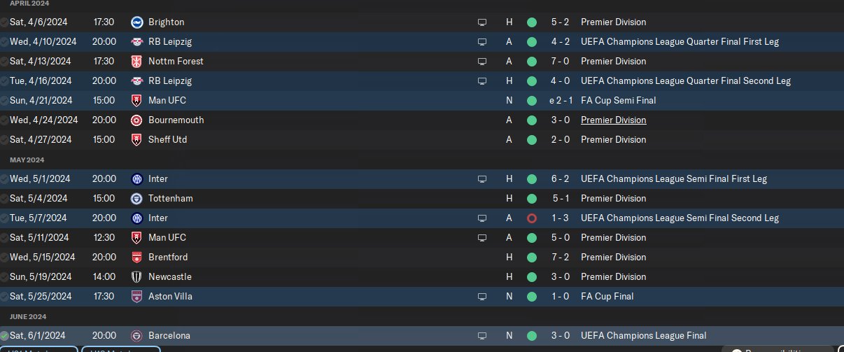Toggle the checkmark next to Tue, 5/7/2024
The height and width of the screenshot is (352, 844).
[5, 218]
